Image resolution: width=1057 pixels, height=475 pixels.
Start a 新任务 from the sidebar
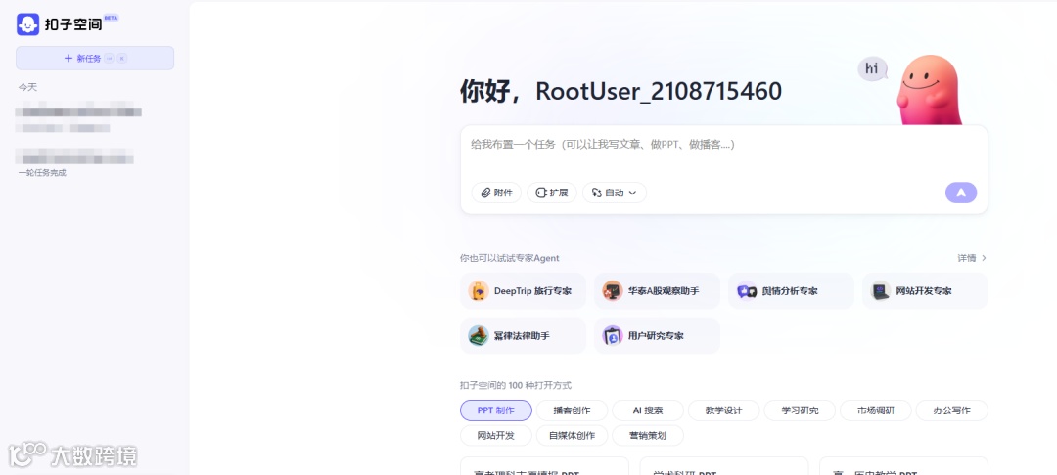pos(95,59)
